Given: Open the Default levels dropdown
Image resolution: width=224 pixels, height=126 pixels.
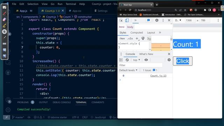Looking at the screenshot, I should (x=128, y=70).
